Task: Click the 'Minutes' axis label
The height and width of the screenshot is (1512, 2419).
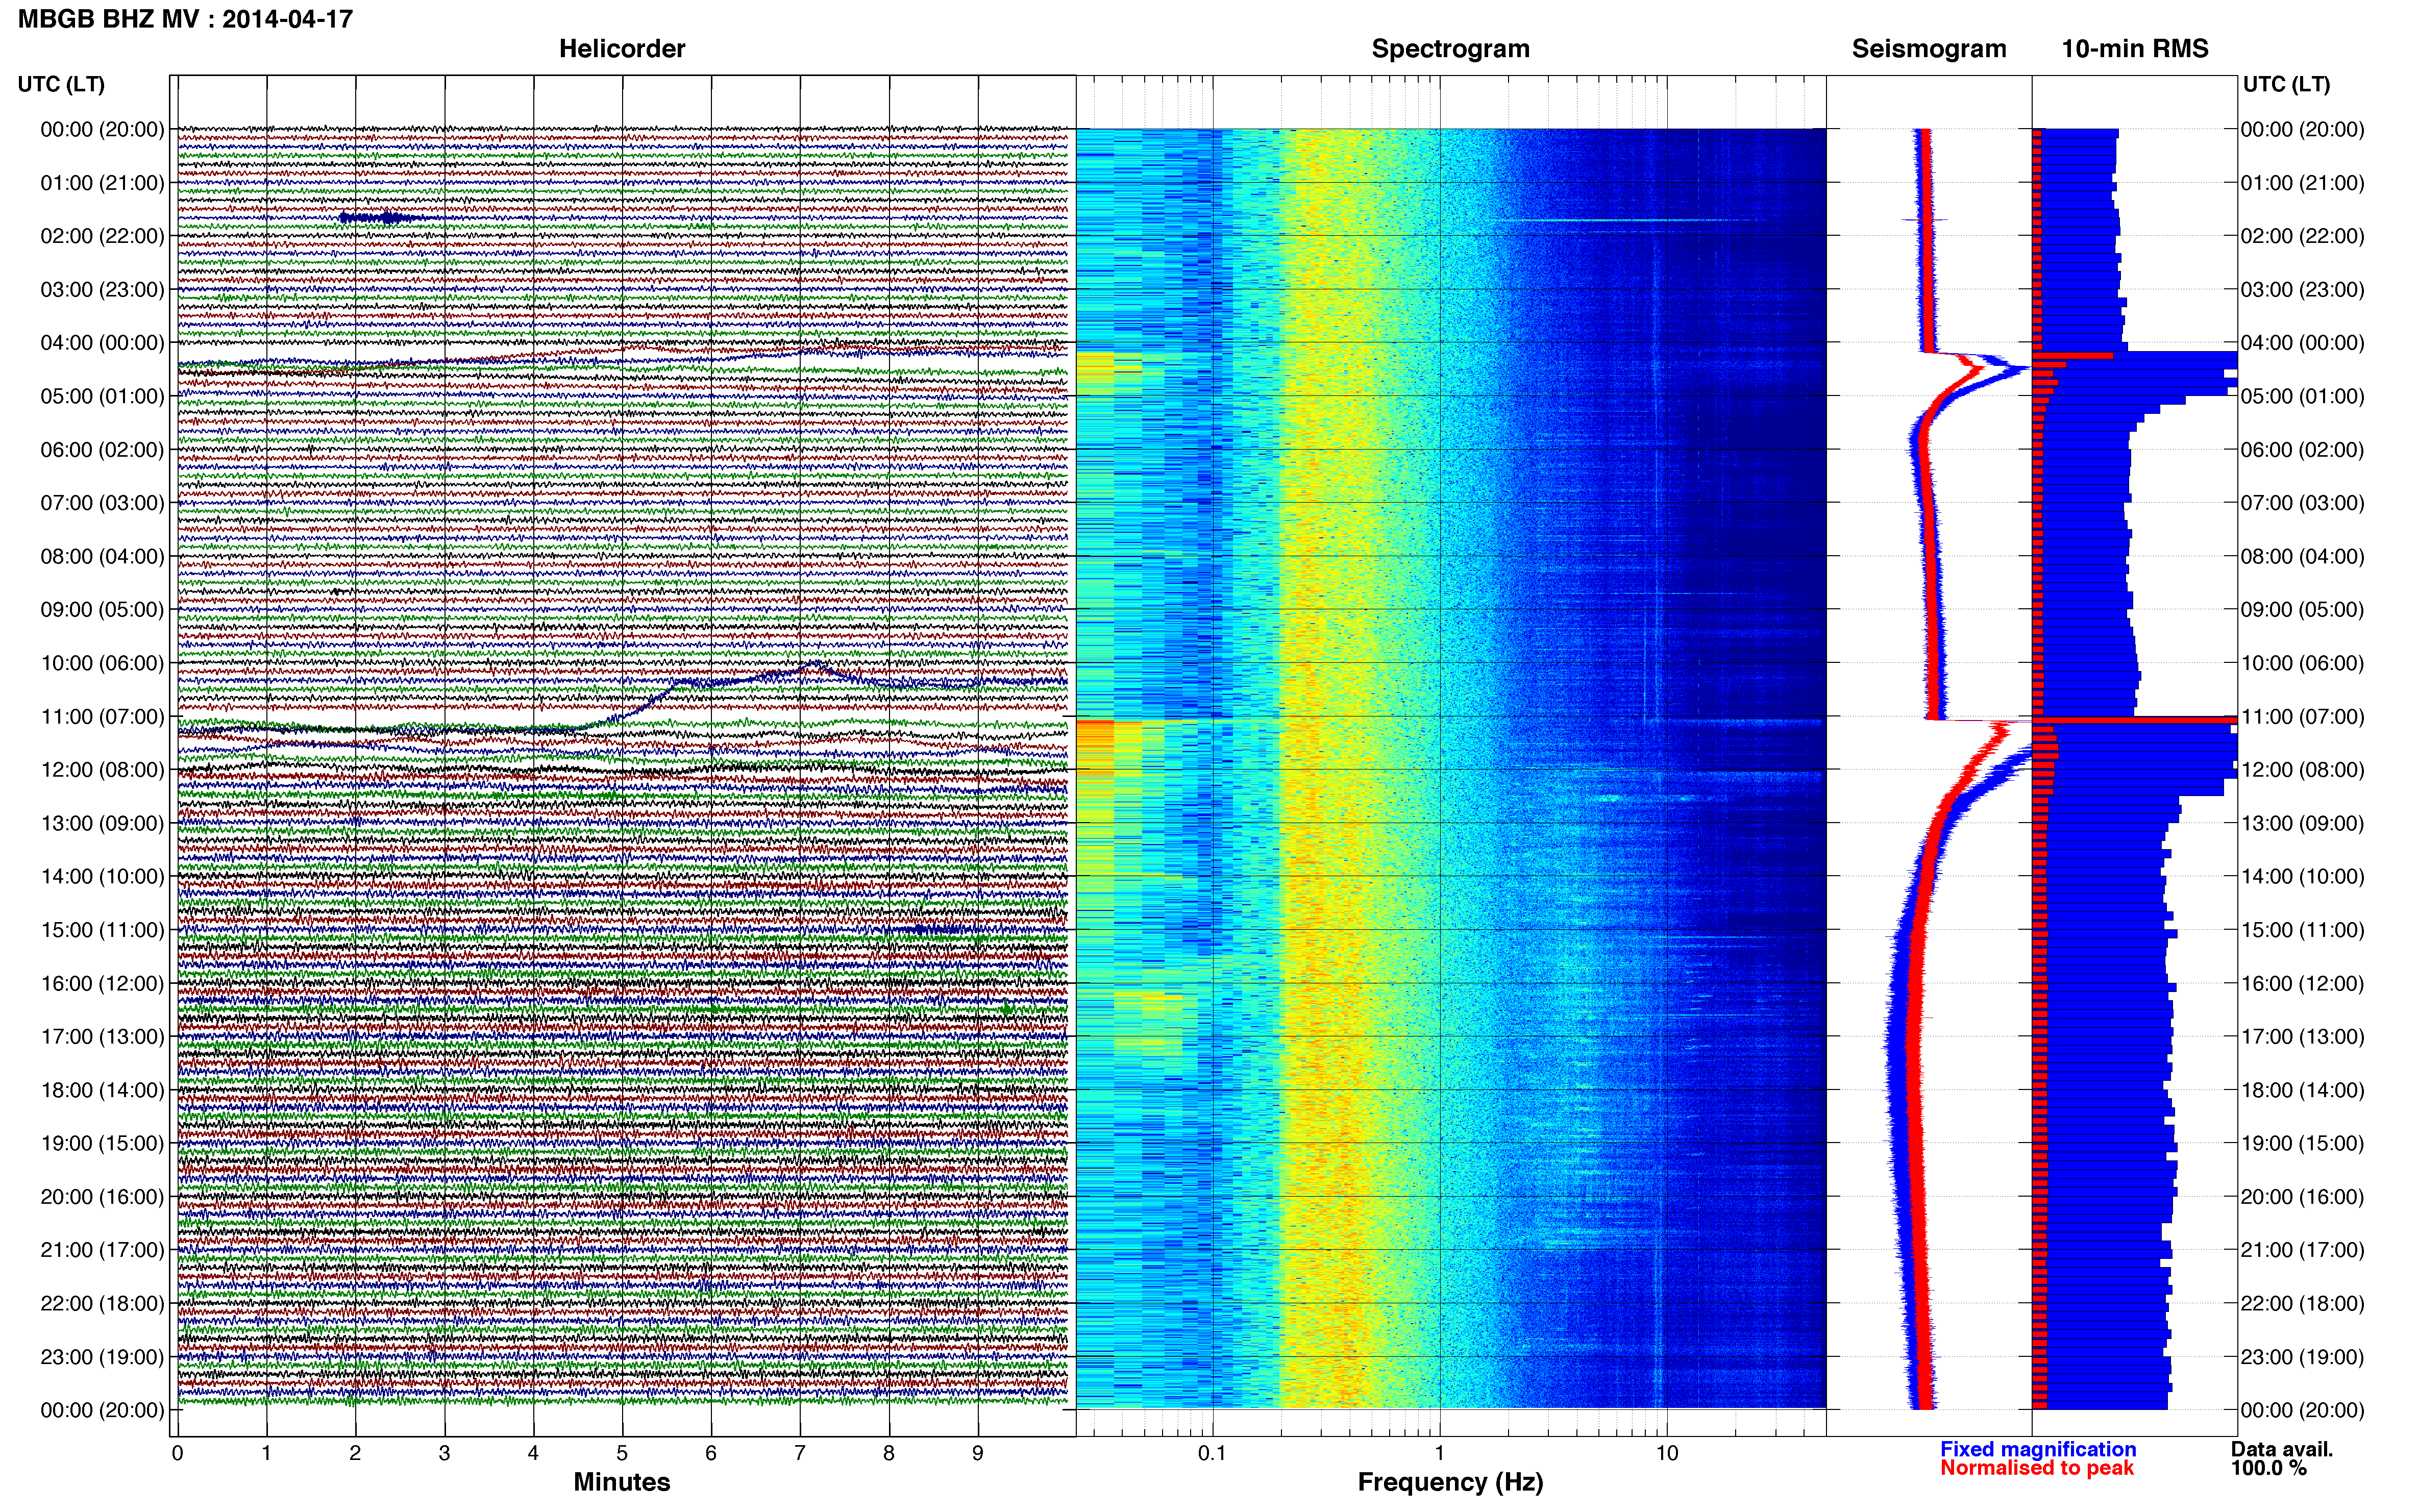Action: pos(621,1482)
